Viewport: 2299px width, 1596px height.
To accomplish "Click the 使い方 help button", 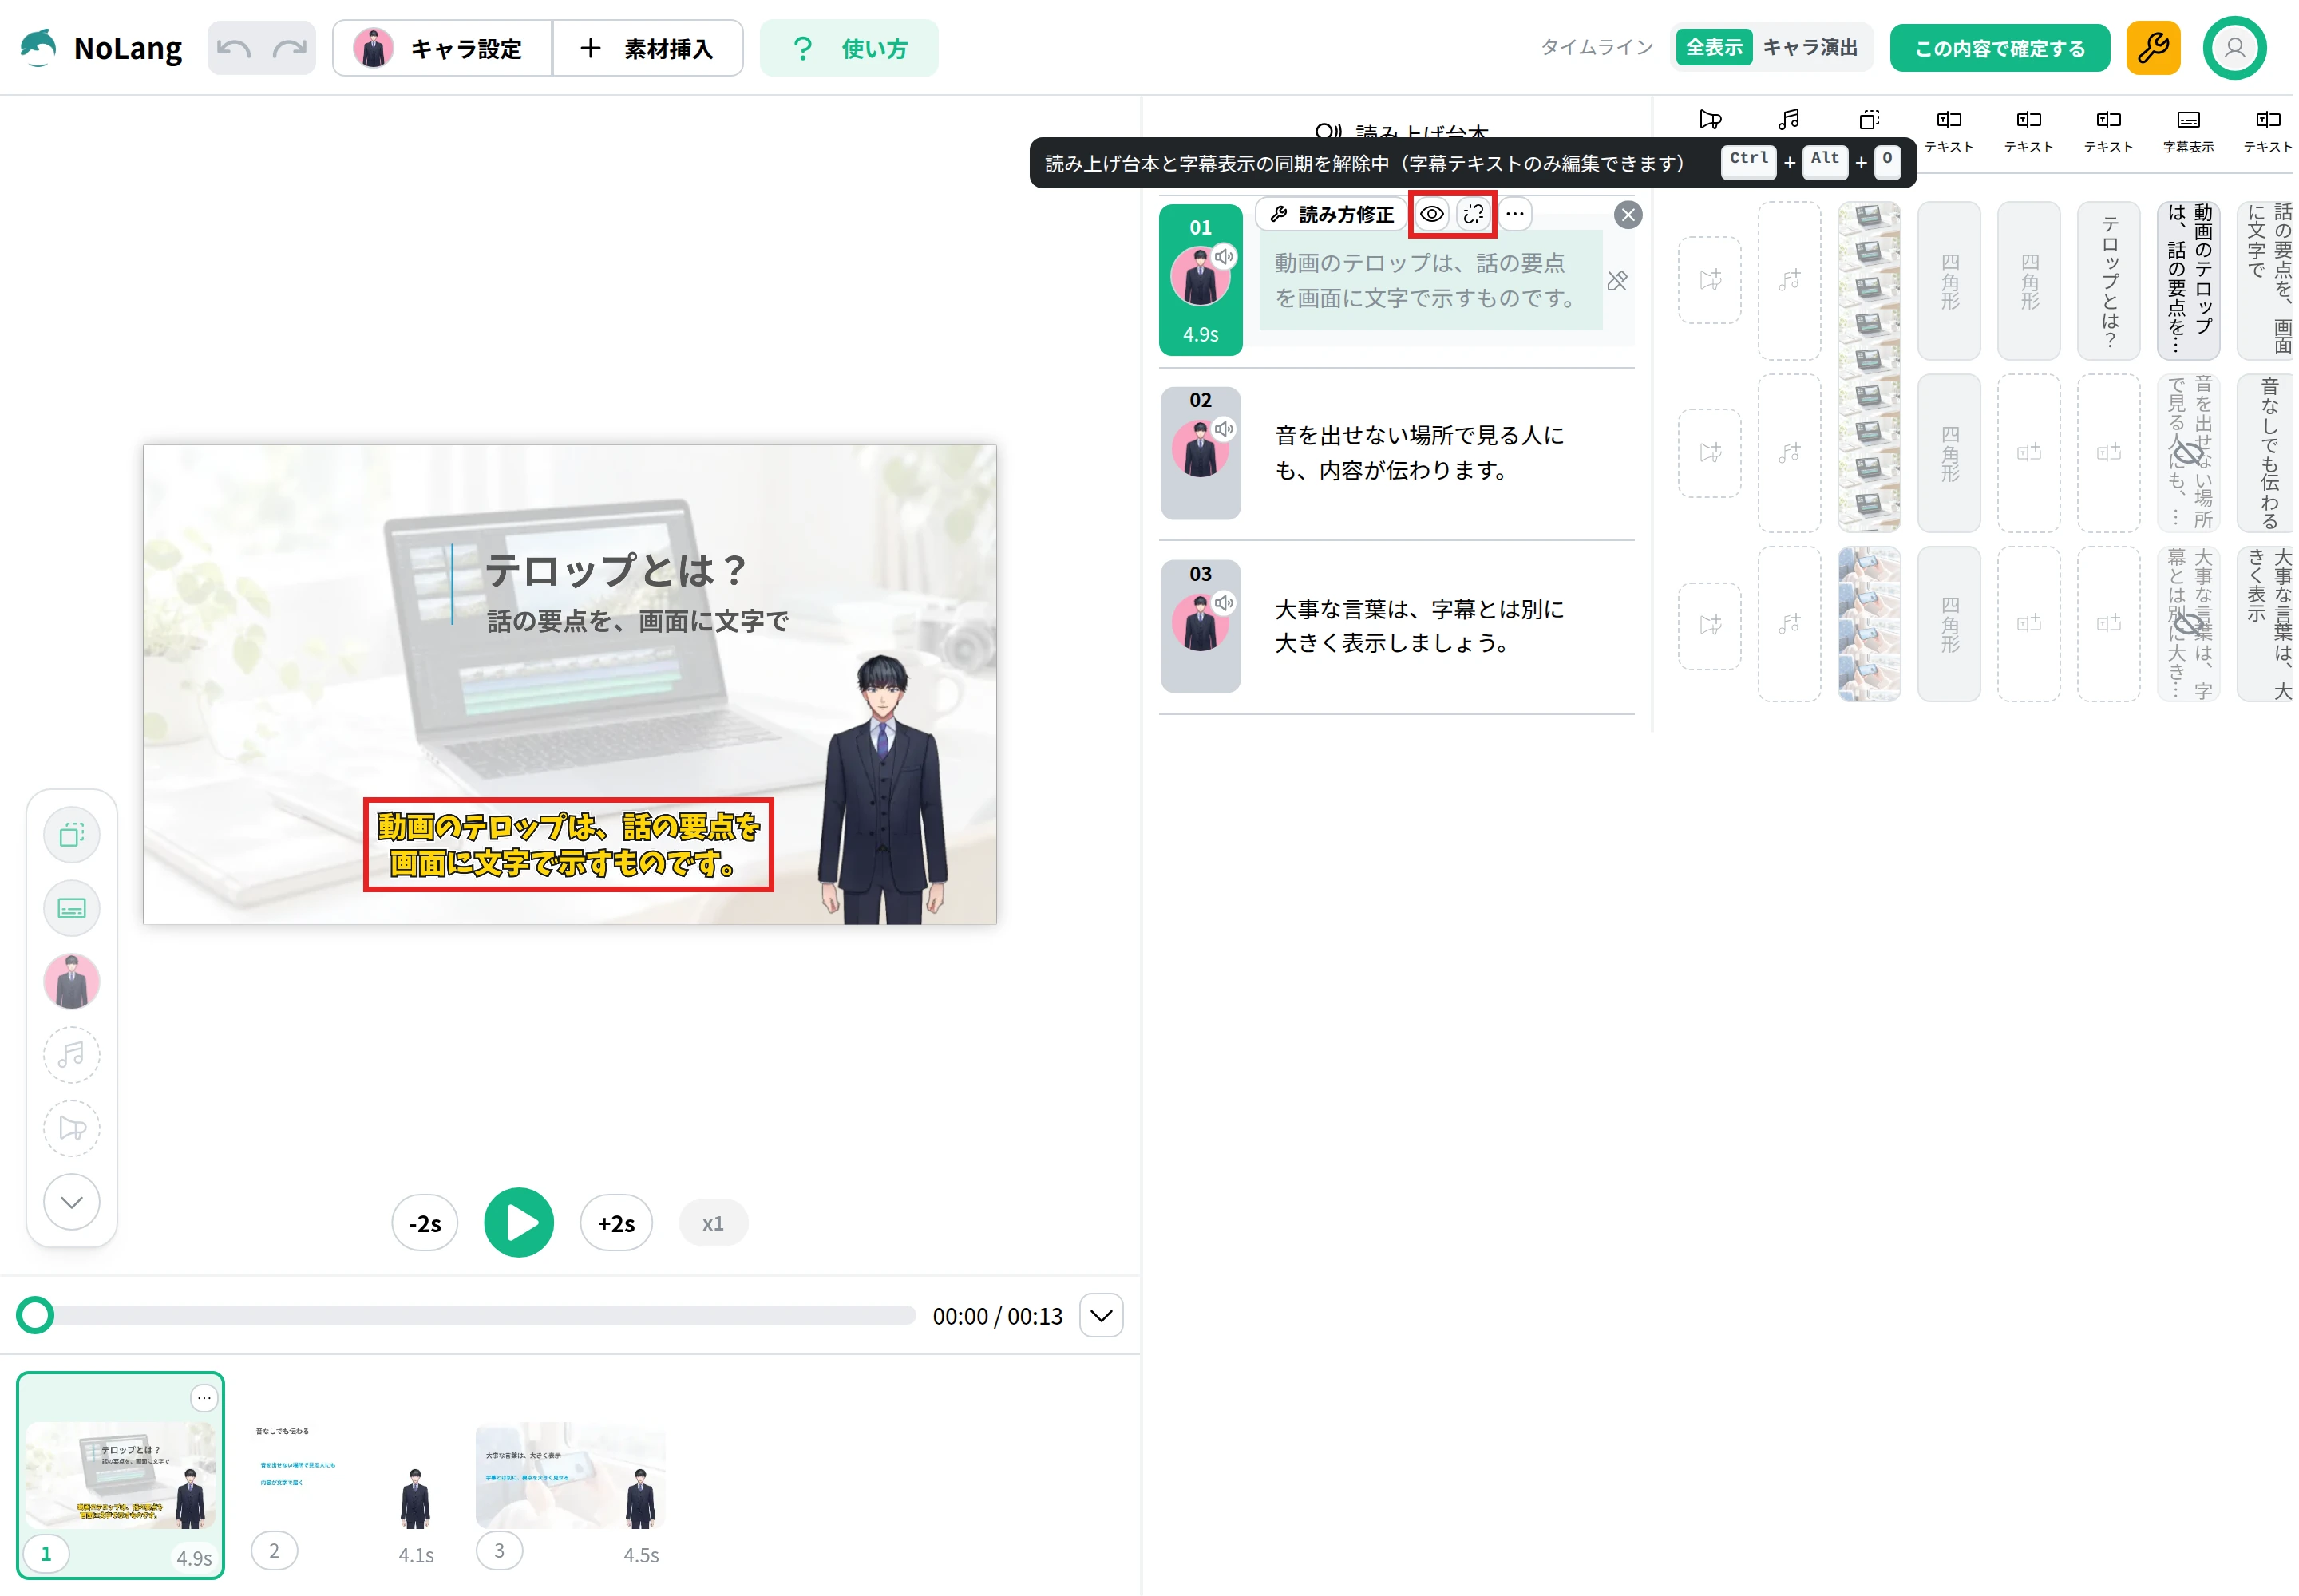I will click(x=849, y=48).
